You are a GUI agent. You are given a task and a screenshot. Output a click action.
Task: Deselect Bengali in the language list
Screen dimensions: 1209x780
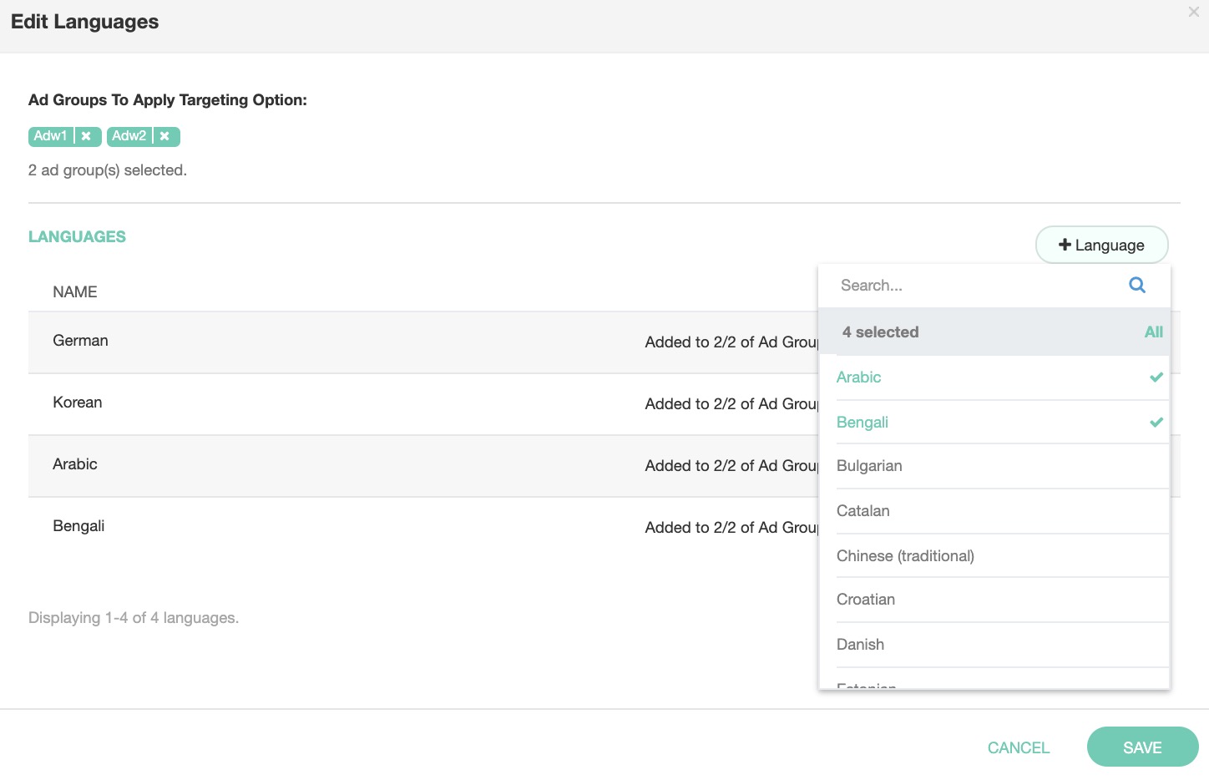click(x=862, y=423)
